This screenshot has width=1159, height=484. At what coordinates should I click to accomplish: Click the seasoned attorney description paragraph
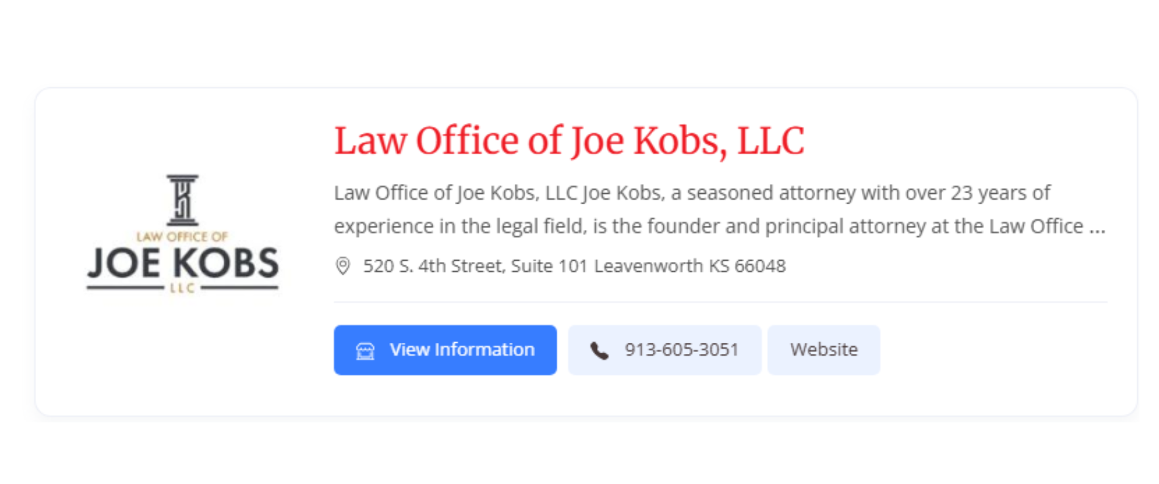[720, 209]
